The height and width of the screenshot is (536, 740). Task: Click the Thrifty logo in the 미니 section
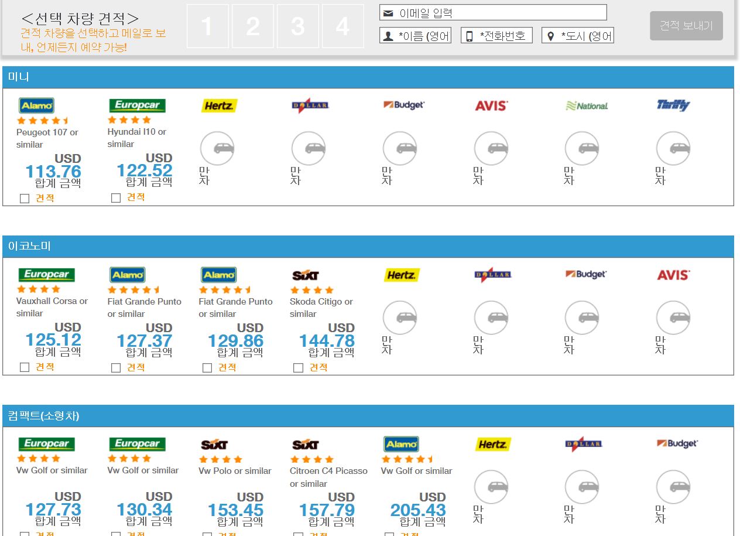point(673,105)
